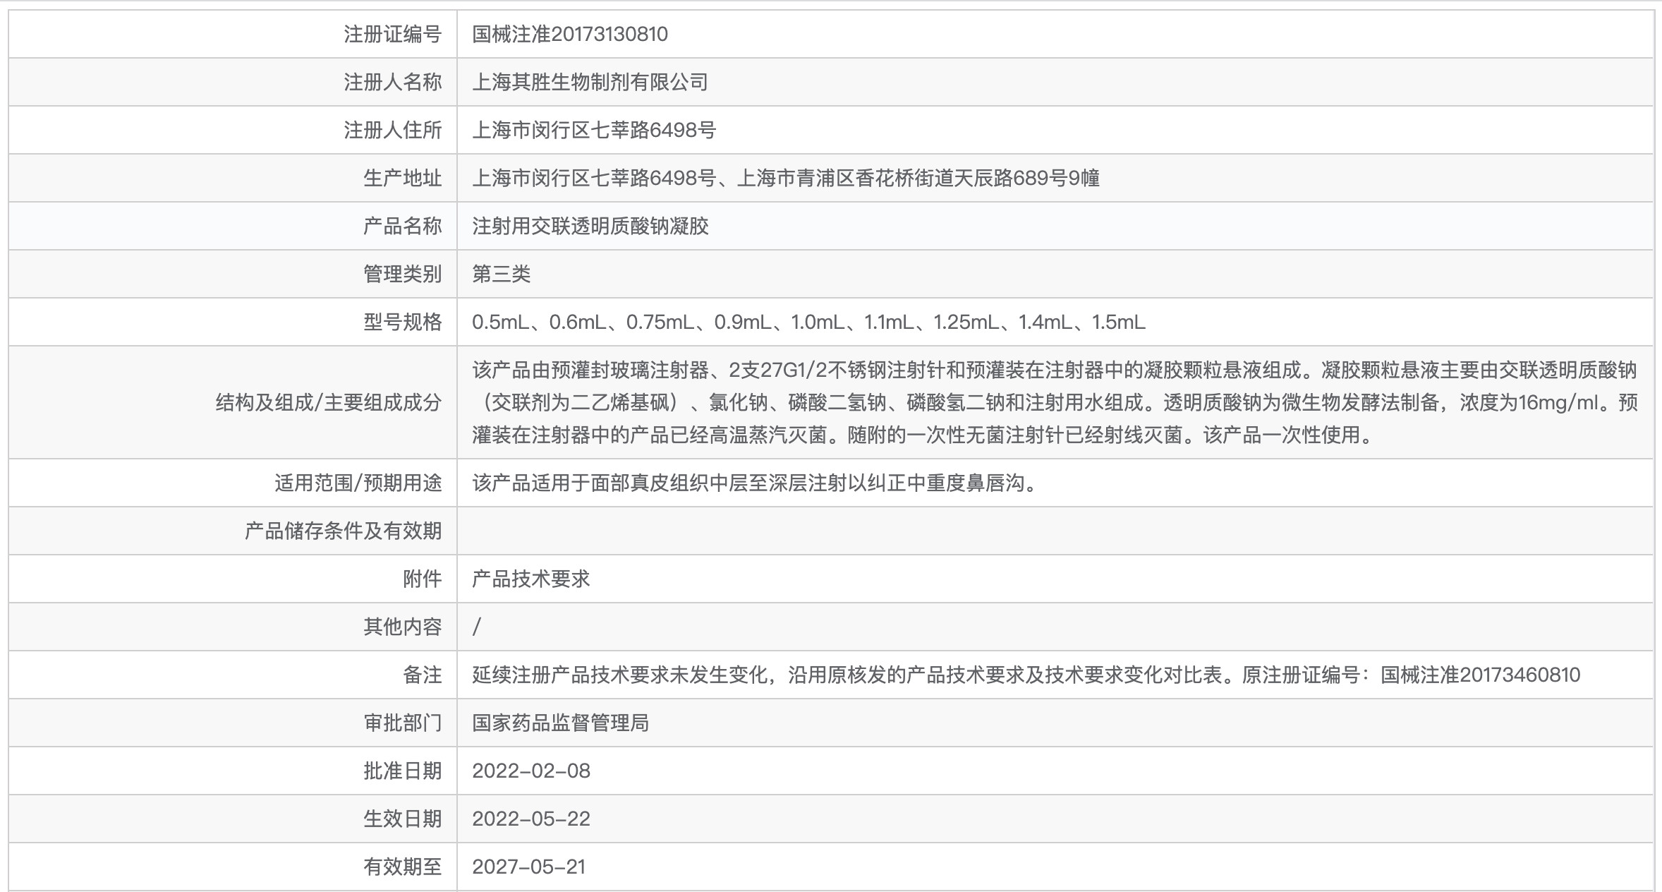Select the remarks text starting 延续注册产品
Viewport: 1662px width, 892px height.
pyautogui.click(x=1026, y=675)
